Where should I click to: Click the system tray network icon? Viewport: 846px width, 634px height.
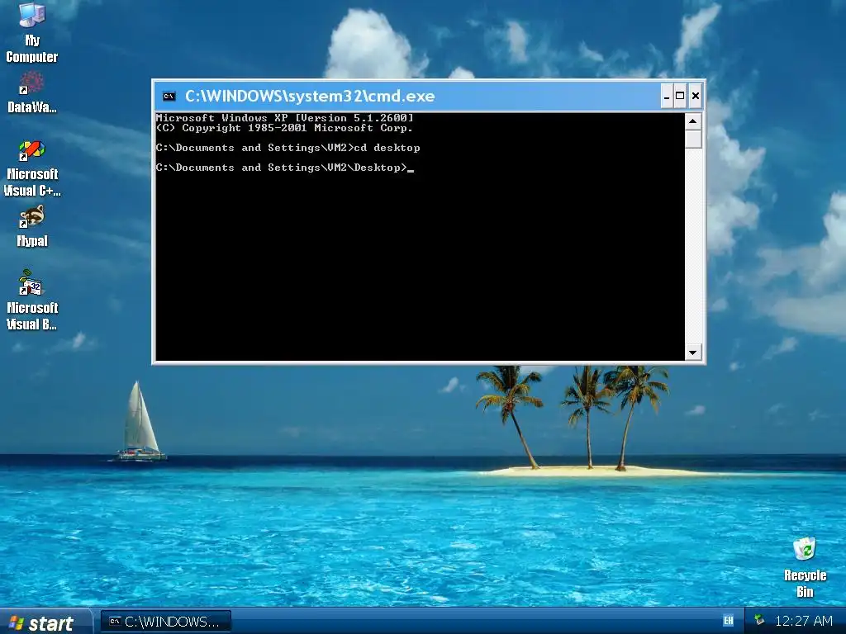pos(759,621)
